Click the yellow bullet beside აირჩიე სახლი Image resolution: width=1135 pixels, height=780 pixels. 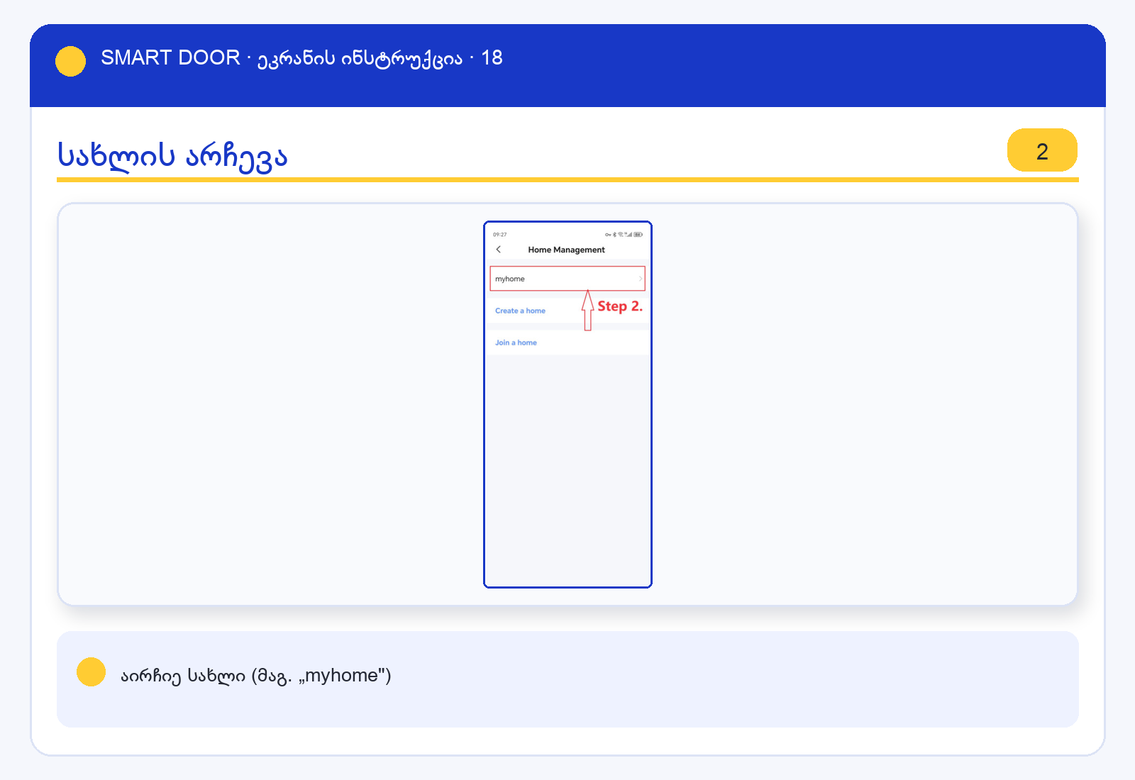(91, 672)
